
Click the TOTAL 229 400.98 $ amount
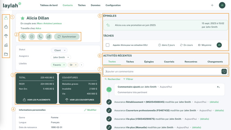pyautogui.click(x=47, y=78)
